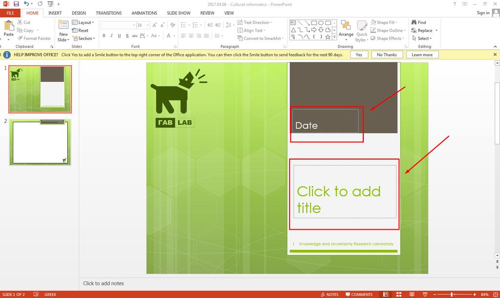Decrease font size with the A-down icon
The image size is (500, 298).
click(x=162, y=25)
